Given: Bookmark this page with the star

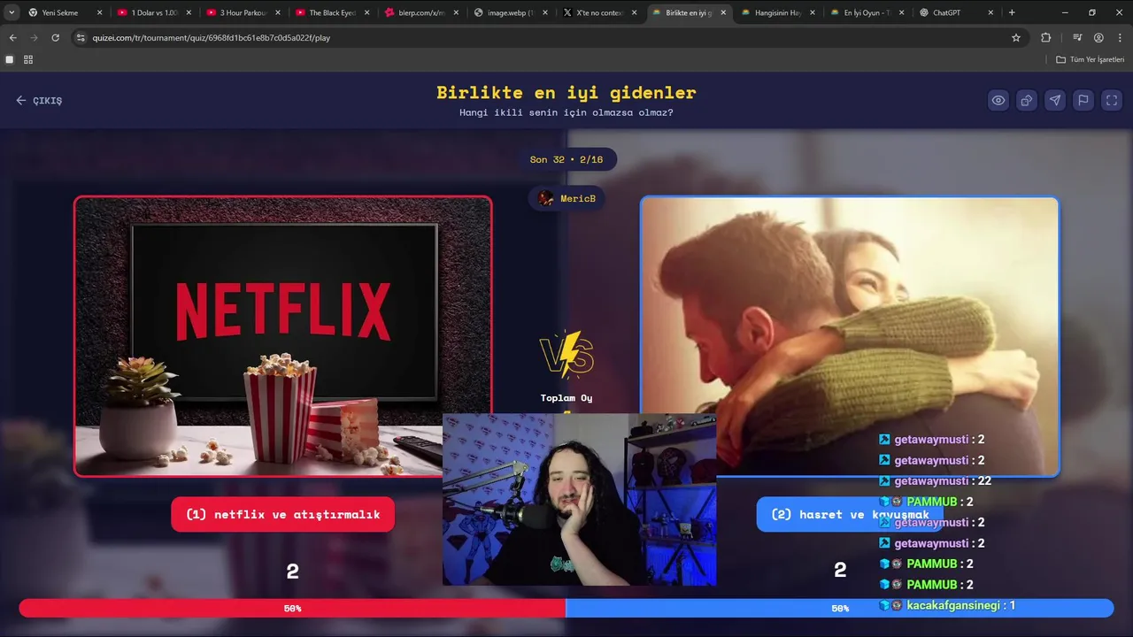Looking at the screenshot, I should click(x=1016, y=38).
